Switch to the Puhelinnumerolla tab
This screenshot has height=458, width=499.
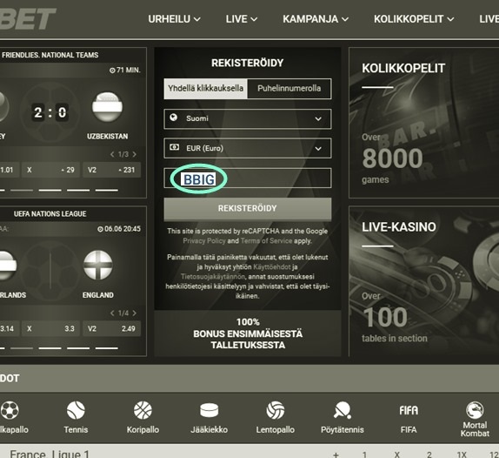pyautogui.click(x=289, y=89)
